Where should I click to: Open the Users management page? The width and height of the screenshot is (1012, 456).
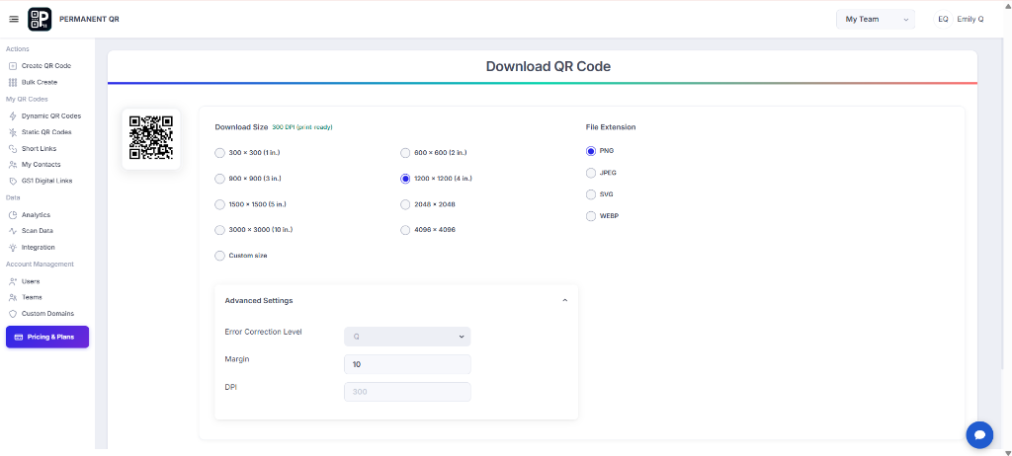tap(31, 282)
